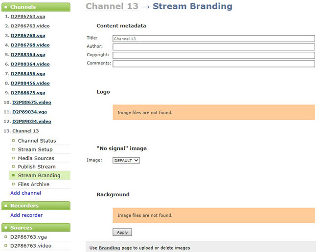Open the Channel Status menu item

pyautogui.click(x=37, y=141)
